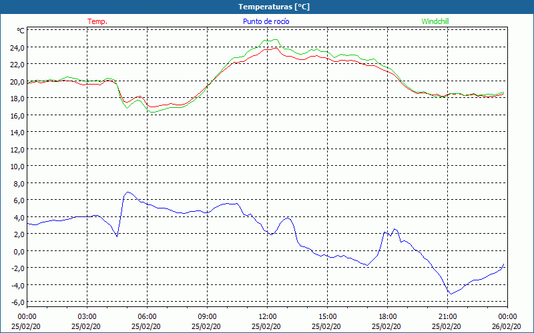Click the 15:00 time axis label

click(x=328, y=317)
